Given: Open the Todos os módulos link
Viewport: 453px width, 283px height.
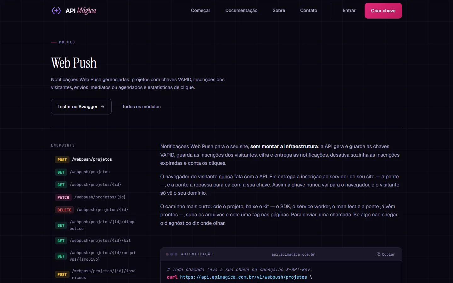Looking at the screenshot, I should tap(141, 107).
